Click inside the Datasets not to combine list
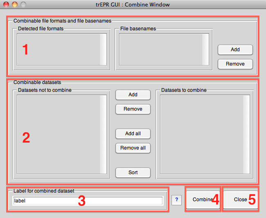Screen dimensions: 266x218 point(57,135)
